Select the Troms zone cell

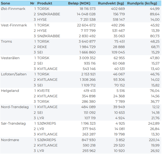pos(6,41)
